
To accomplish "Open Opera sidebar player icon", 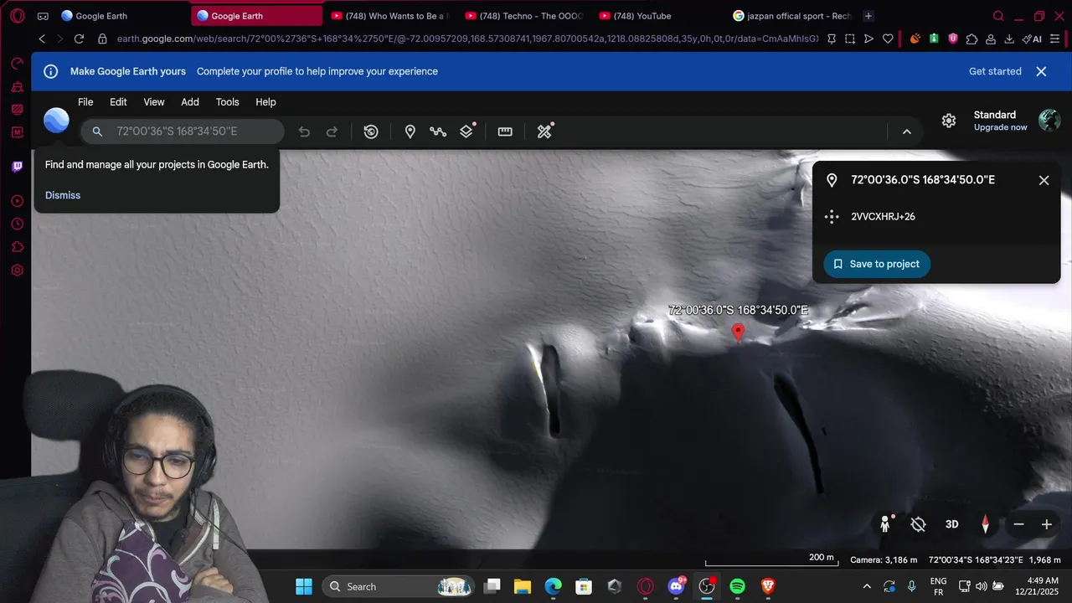I will (17, 201).
